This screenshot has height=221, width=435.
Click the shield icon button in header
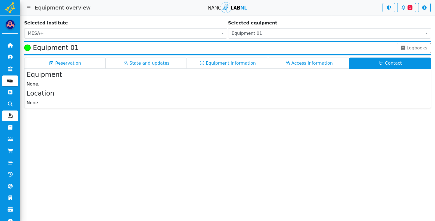389,8
